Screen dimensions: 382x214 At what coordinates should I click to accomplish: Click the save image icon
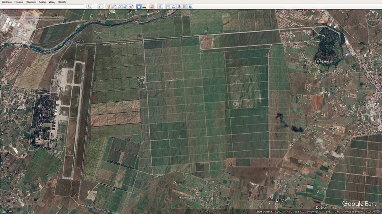pos(179,6)
